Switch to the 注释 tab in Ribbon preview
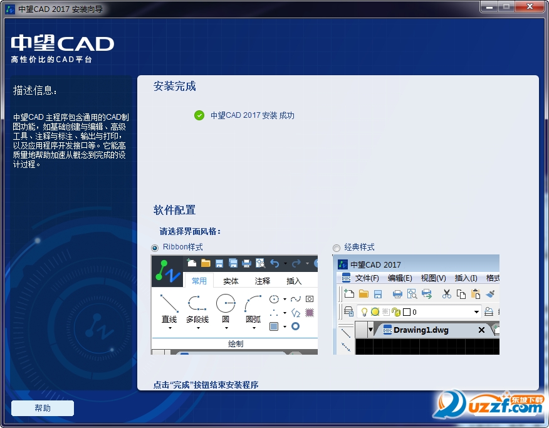 click(x=262, y=281)
